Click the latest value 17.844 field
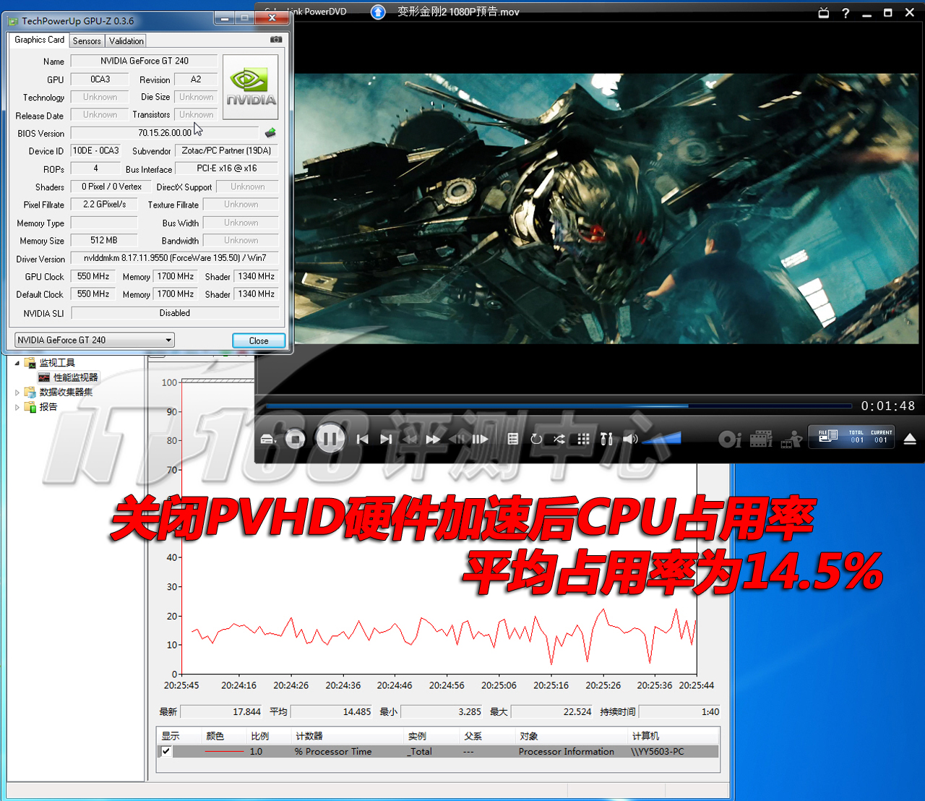The height and width of the screenshot is (801, 925). 220,712
